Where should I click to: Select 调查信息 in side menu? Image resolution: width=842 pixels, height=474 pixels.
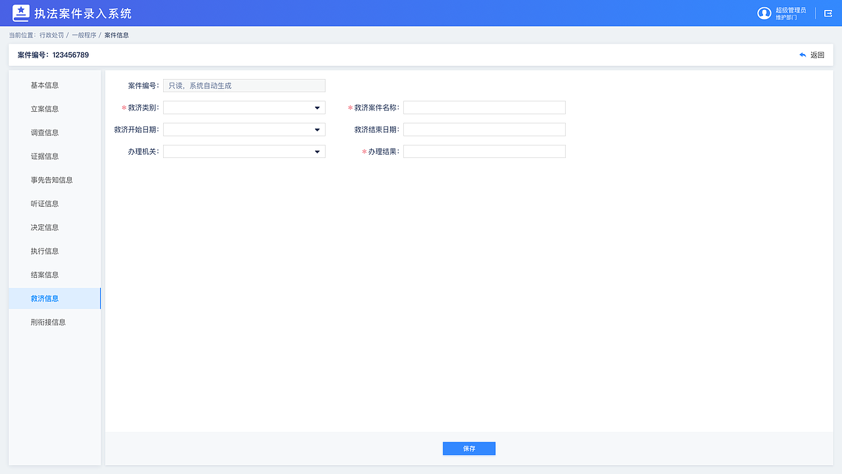click(55, 132)
